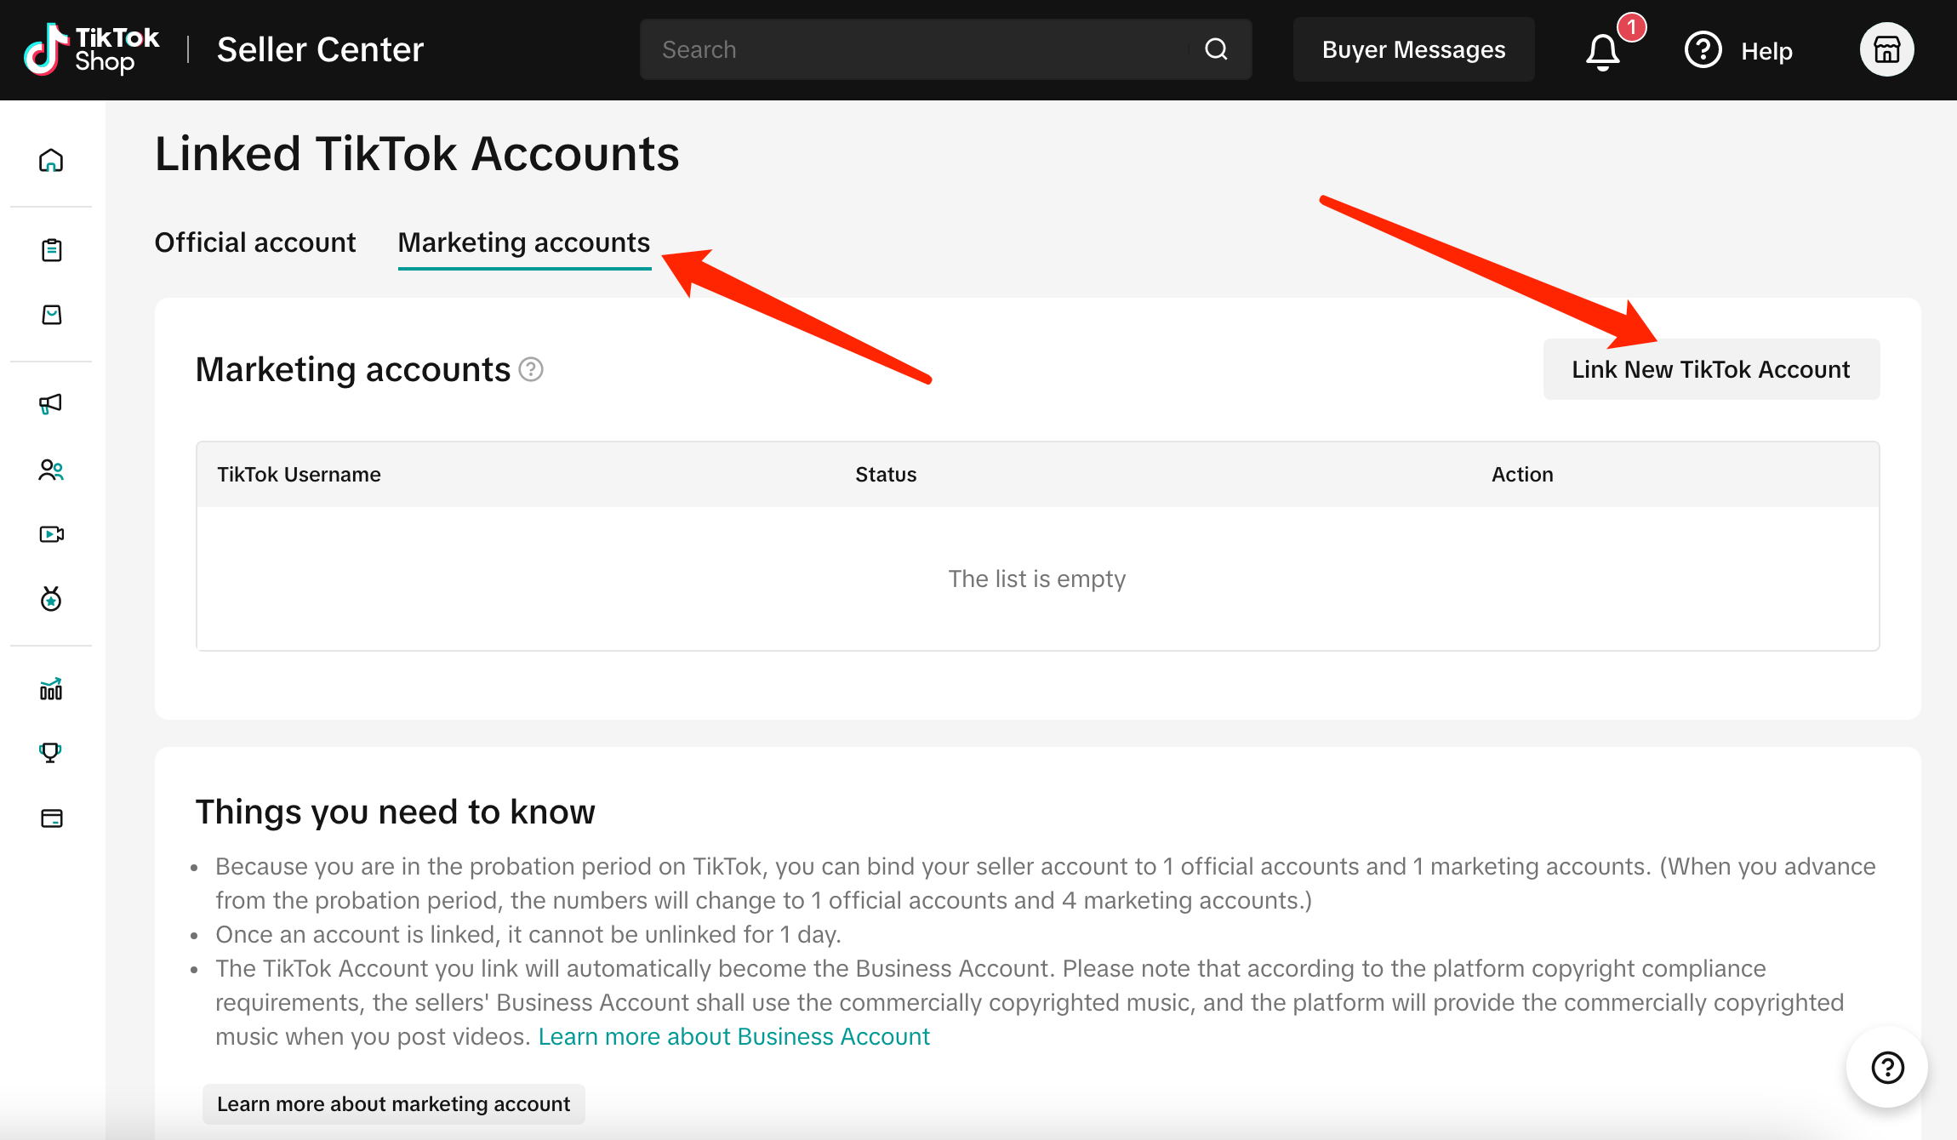This screenshot has width=1957, height=1140.
Task: Open the Products bag icon
Action: (x=51, y=315)
